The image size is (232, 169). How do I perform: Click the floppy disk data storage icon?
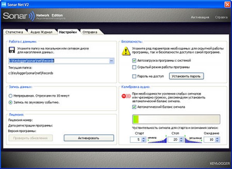tap(12, 50)
